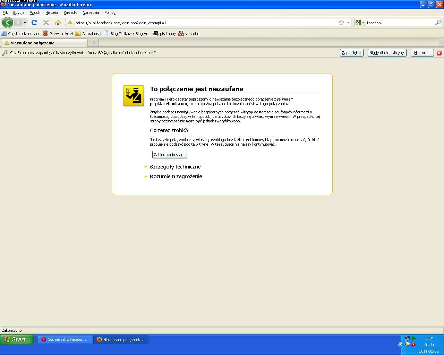Click the back navigation arrow button

tap(8, 23)
